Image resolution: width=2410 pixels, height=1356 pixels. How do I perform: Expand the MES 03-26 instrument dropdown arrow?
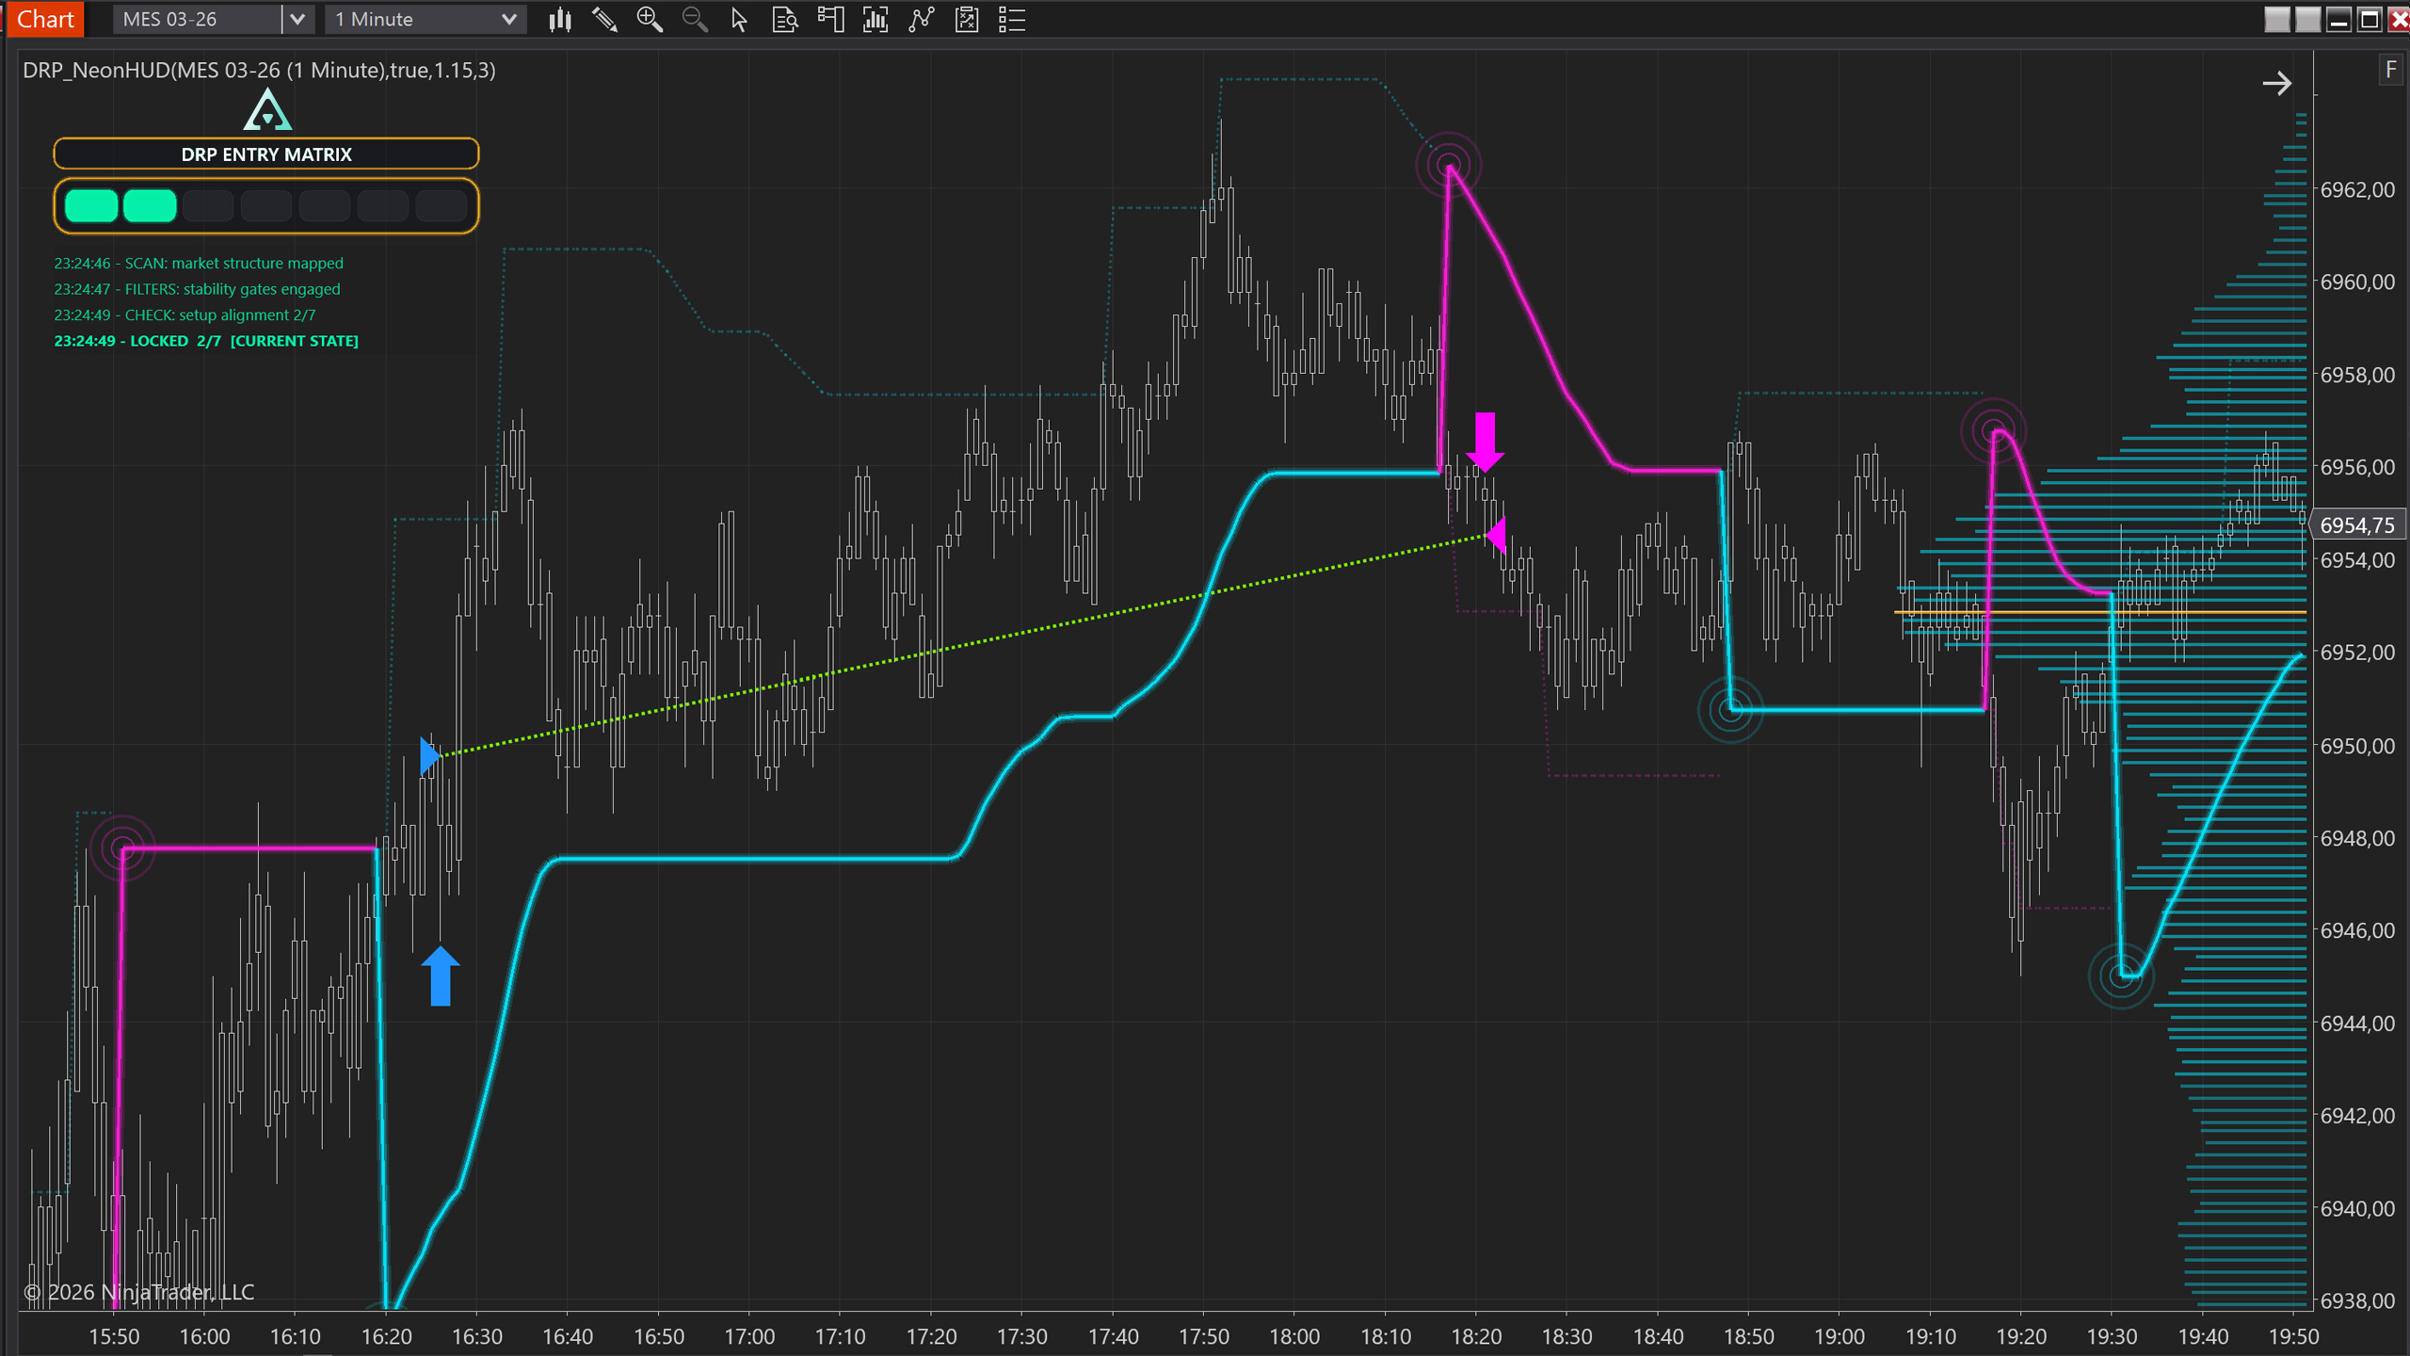point(297,19)
